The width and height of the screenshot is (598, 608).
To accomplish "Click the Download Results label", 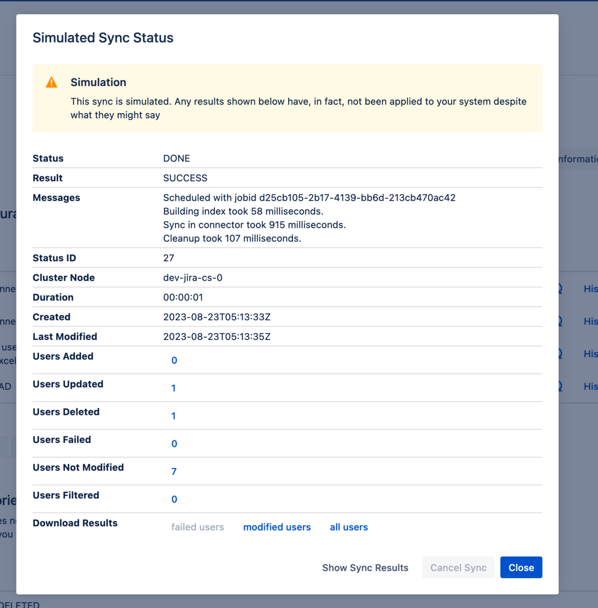I will click(x=75, y=523).
